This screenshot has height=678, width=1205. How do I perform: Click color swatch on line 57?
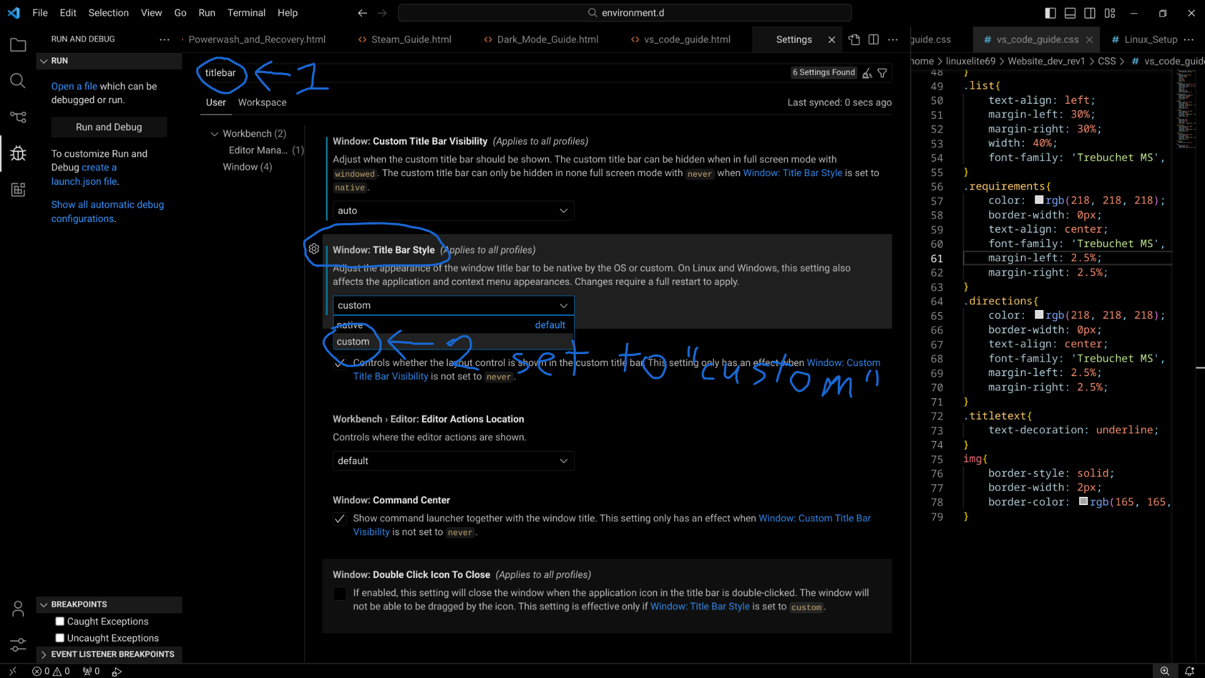tap(1039, 200)
